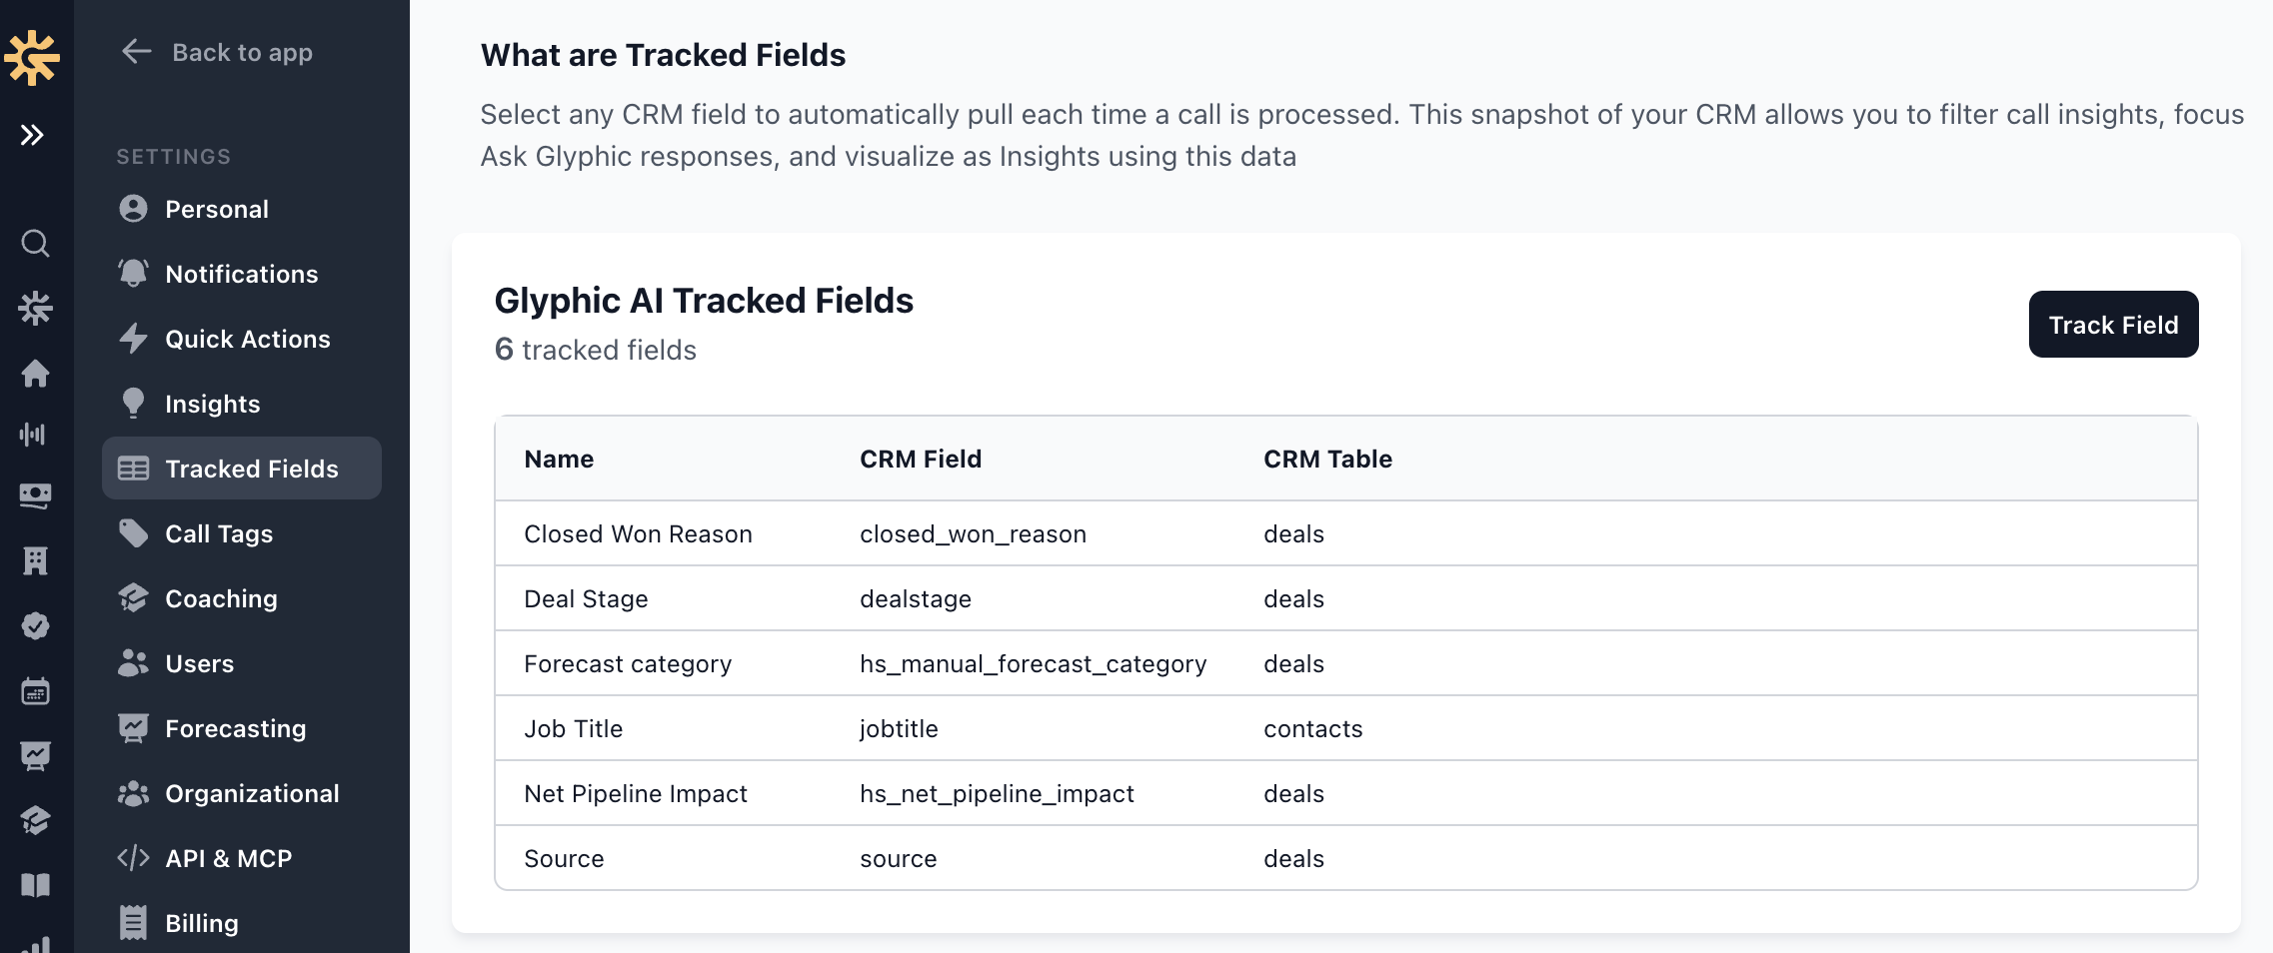Open the Insights settings section
The width and height of the screenshot is (2273, 953).
coord(215,404)
